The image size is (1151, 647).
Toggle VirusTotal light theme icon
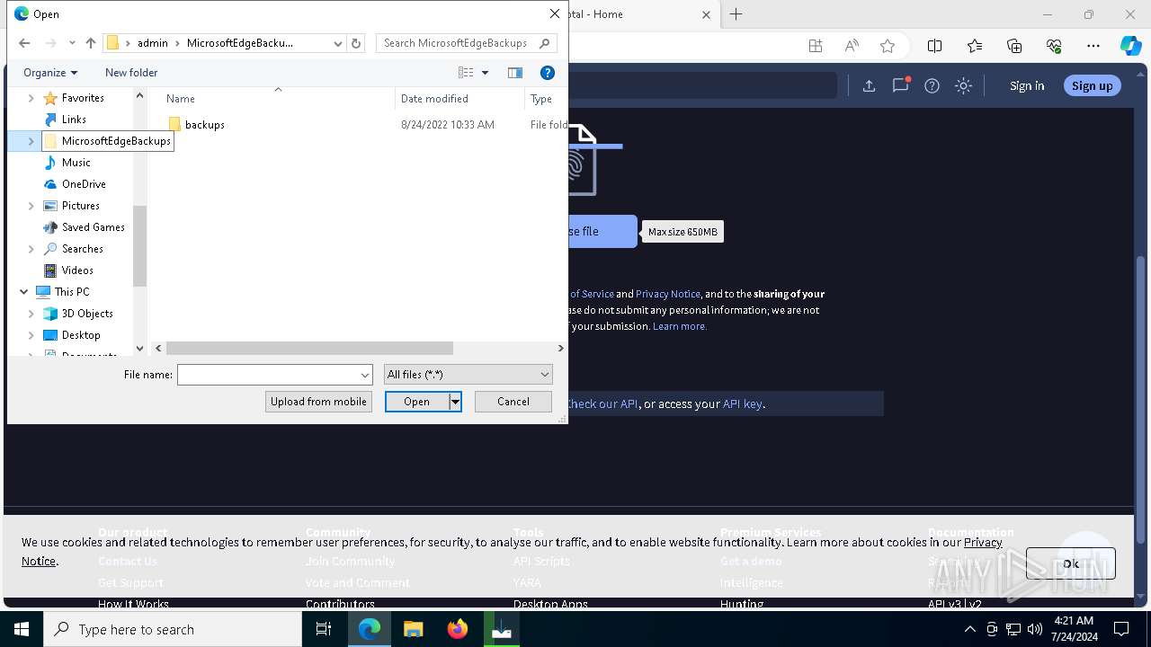(964, 85)
